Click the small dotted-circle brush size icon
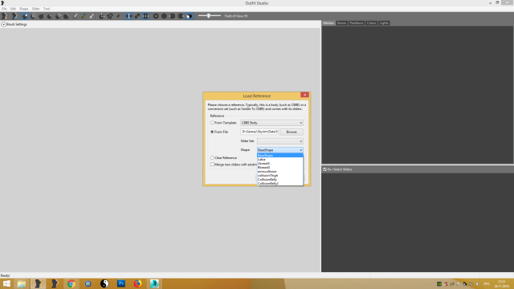 (x=156, y=16)
